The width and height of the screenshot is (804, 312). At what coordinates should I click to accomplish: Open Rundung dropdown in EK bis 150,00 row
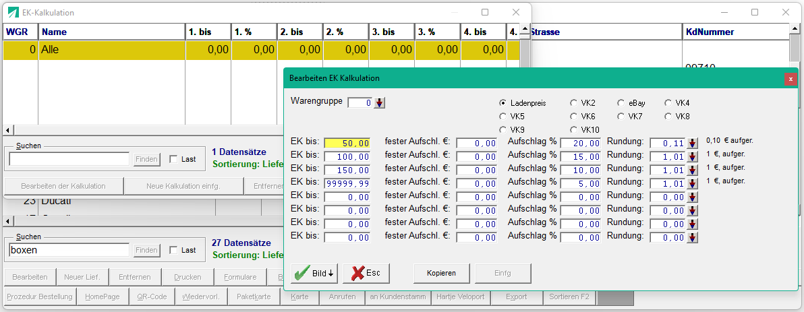tap(693, 170)
